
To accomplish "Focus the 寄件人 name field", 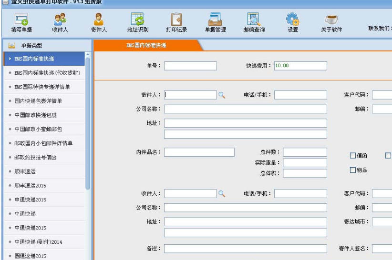I will pos(190,95).
